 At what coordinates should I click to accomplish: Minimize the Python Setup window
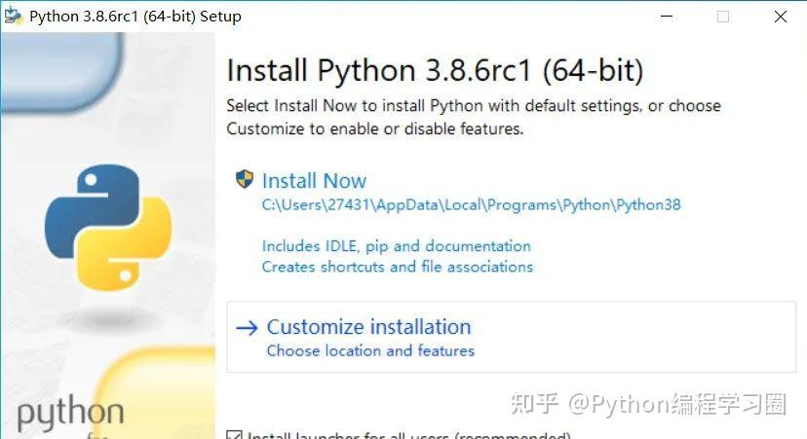[x=666, y=17]
